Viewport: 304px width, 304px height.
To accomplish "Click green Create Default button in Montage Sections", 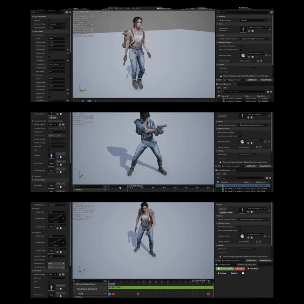I will 225,269.
